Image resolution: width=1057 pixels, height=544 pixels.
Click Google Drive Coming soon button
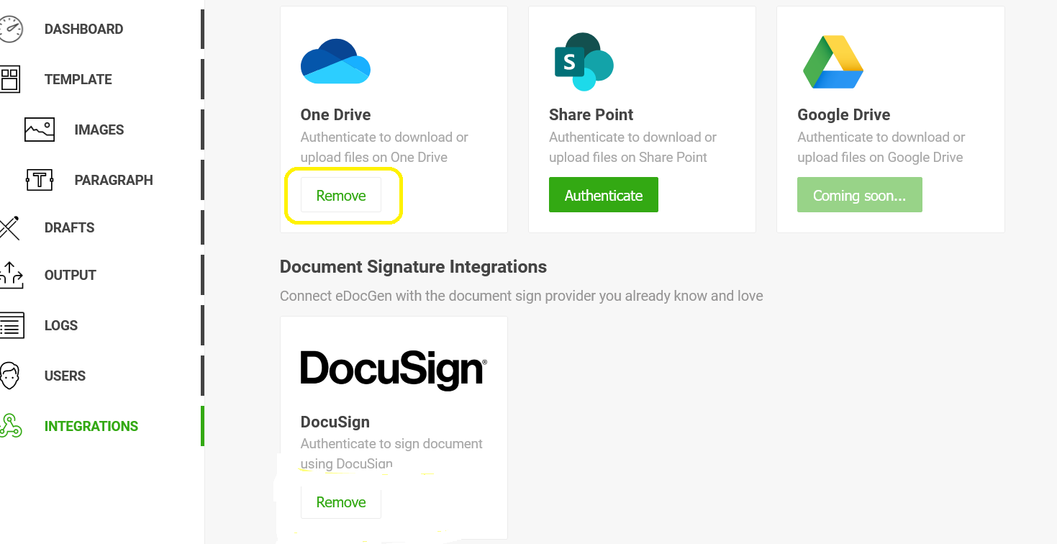pyautogui.click(x=860, y=195)
